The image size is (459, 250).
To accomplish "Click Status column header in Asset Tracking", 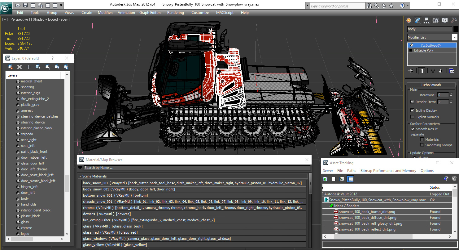I will 440,187.
